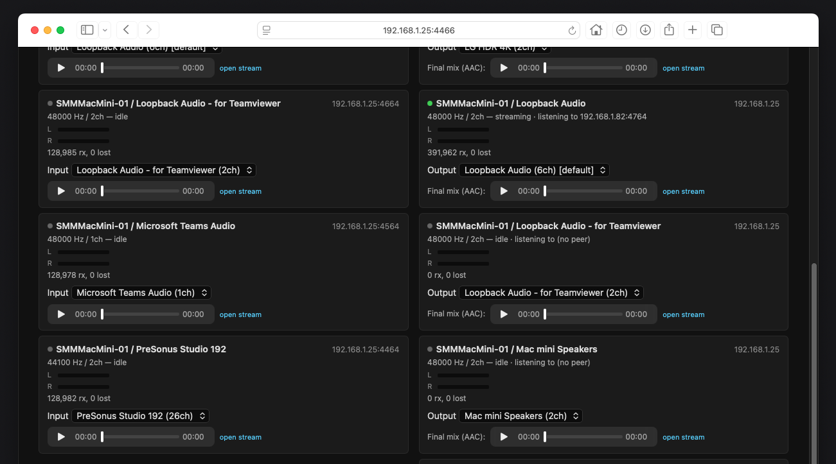Click title SMMMacMini-01 / PreSonus Studio 192
The image size is (836, 464).
(141, 349)
